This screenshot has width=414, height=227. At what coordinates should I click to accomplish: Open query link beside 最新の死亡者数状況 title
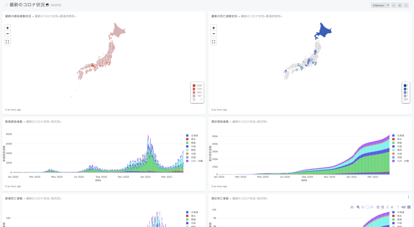point(262,16)
